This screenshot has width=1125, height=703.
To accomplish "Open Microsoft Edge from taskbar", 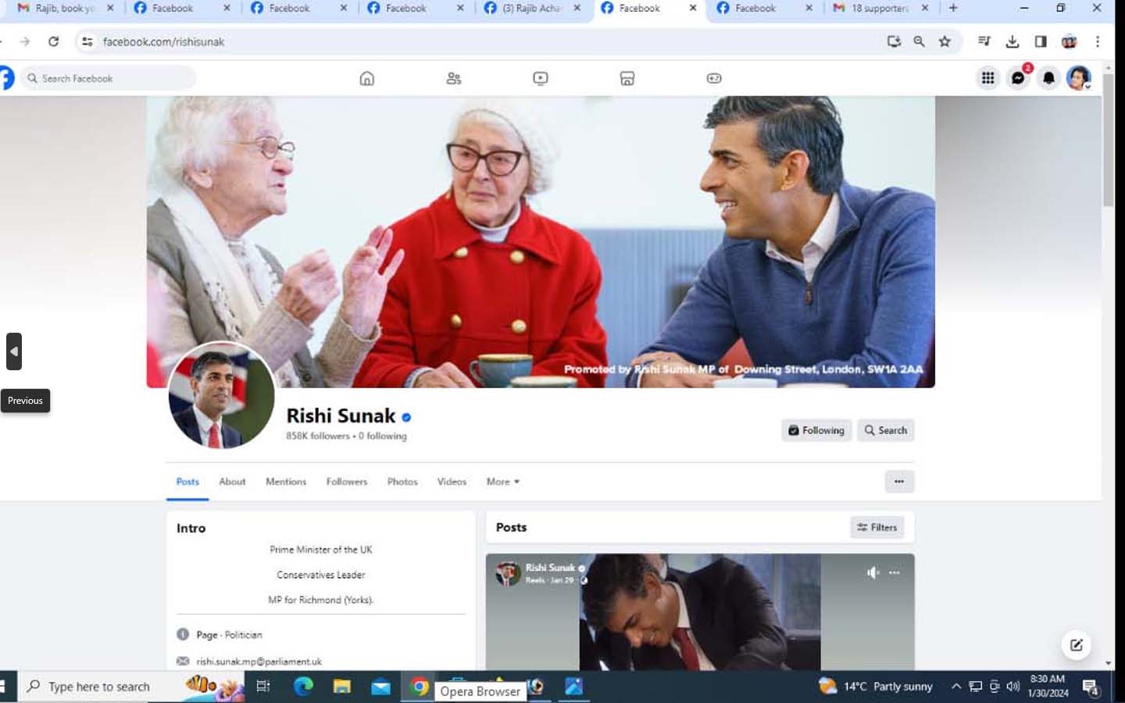I will 303,687.
